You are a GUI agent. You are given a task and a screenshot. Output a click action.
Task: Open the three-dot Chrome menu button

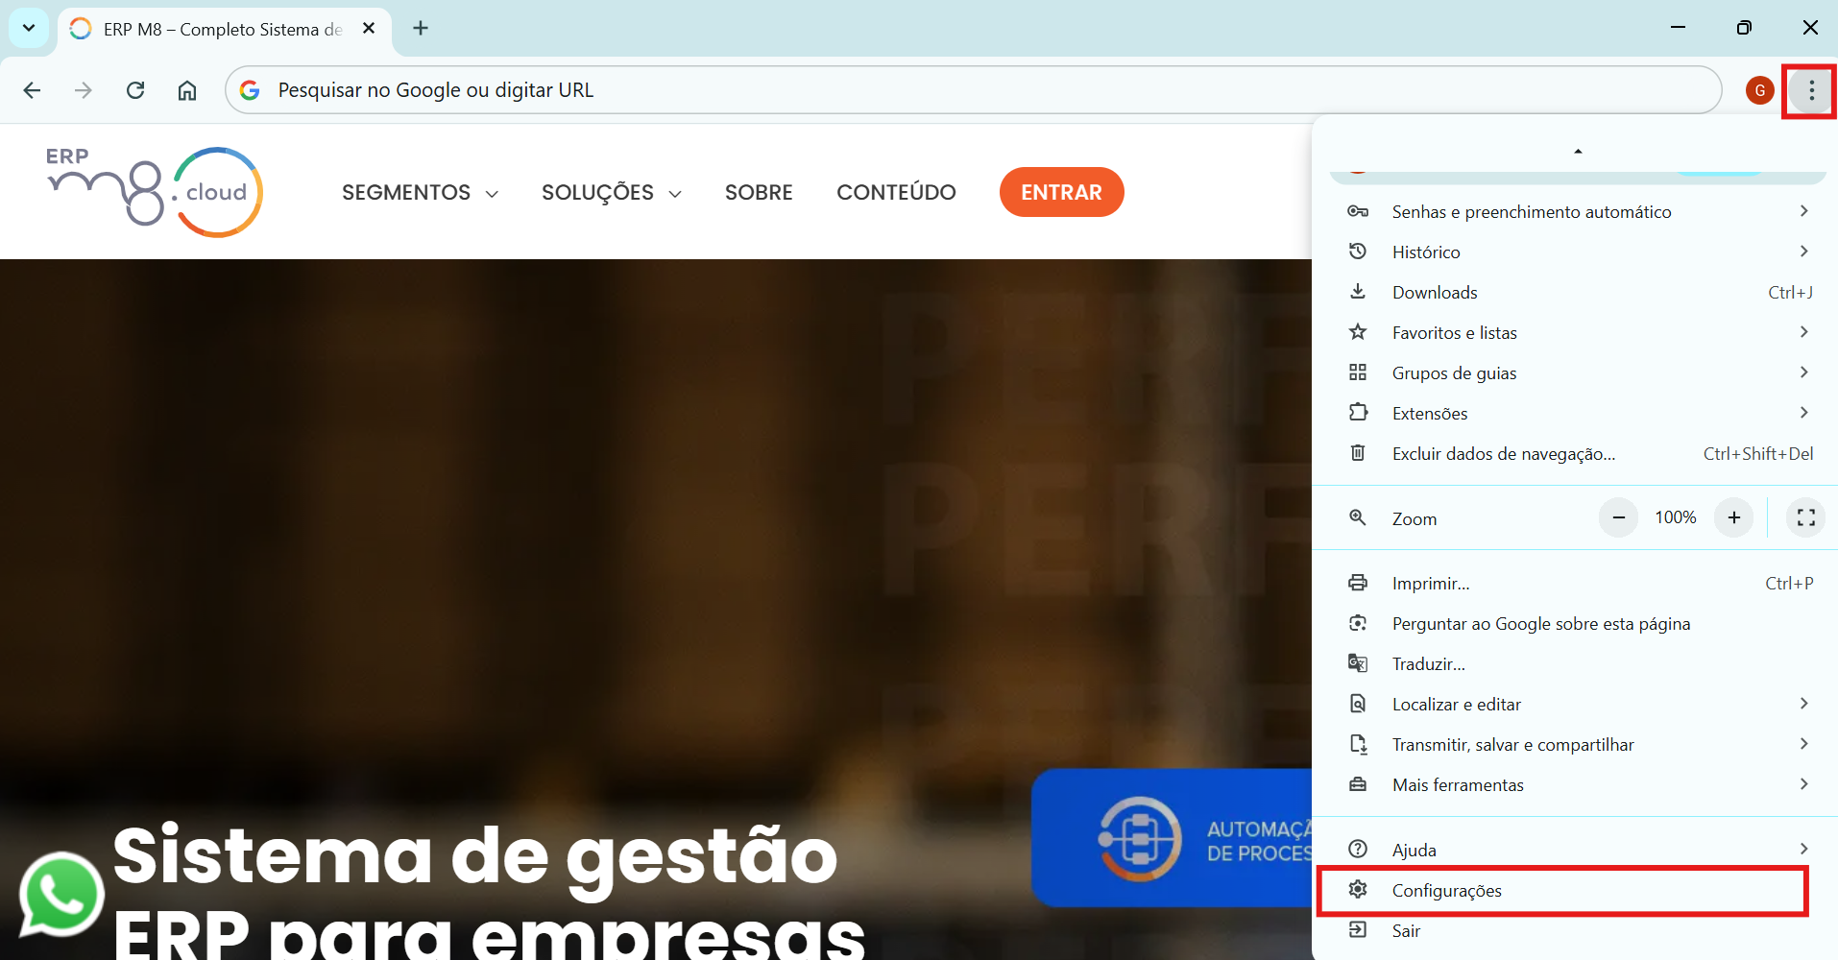[x=1810, y=90]
